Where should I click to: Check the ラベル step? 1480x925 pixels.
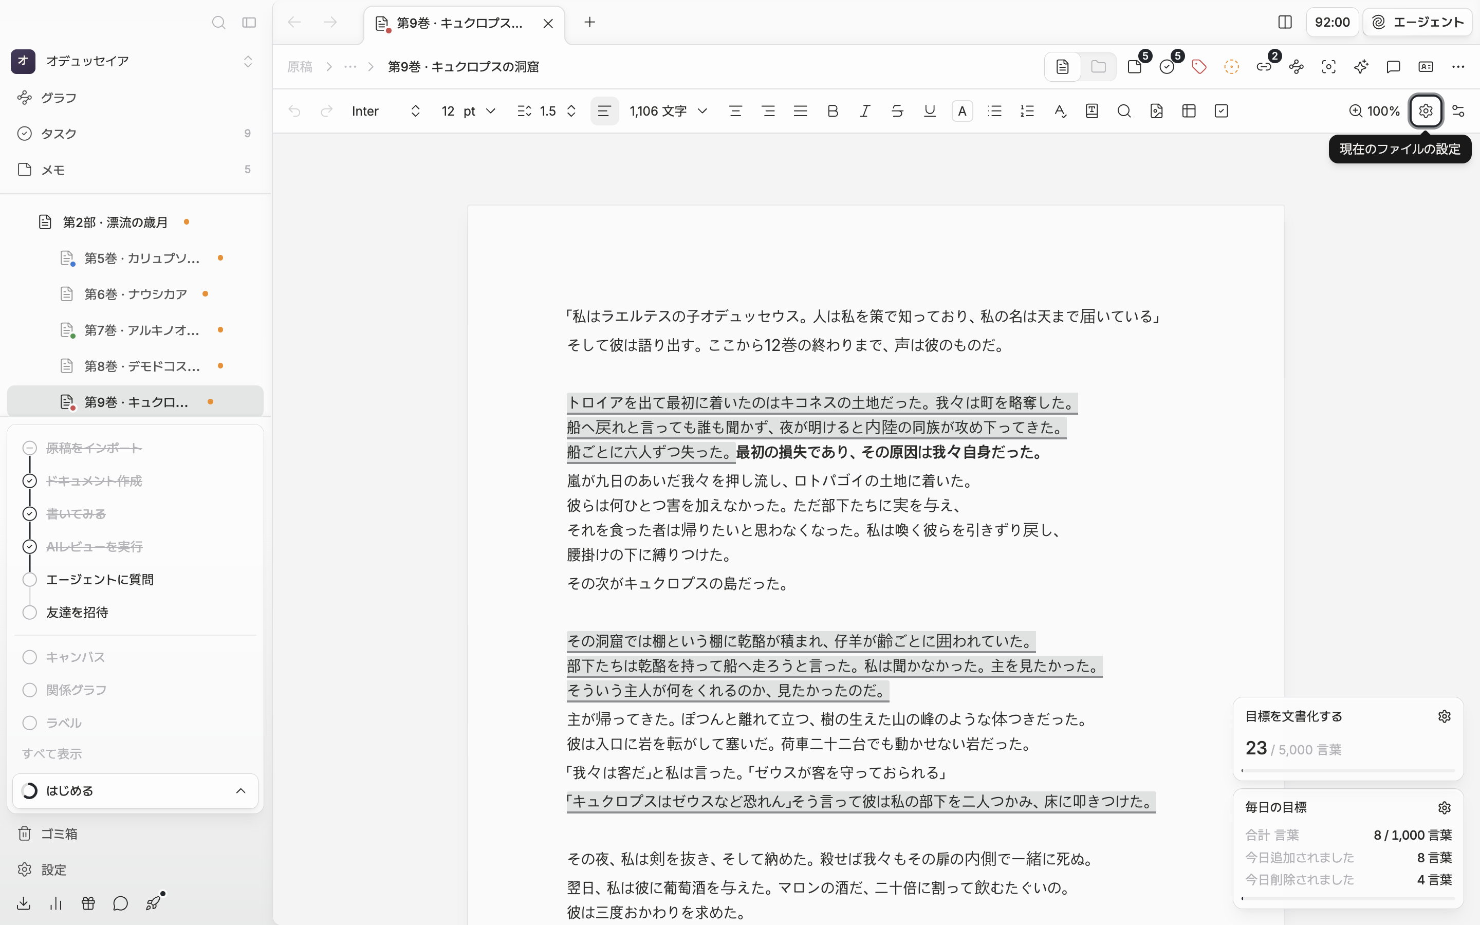(x=29, y=723)
